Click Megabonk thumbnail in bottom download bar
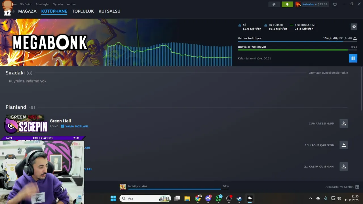 (x=123, y=187)
